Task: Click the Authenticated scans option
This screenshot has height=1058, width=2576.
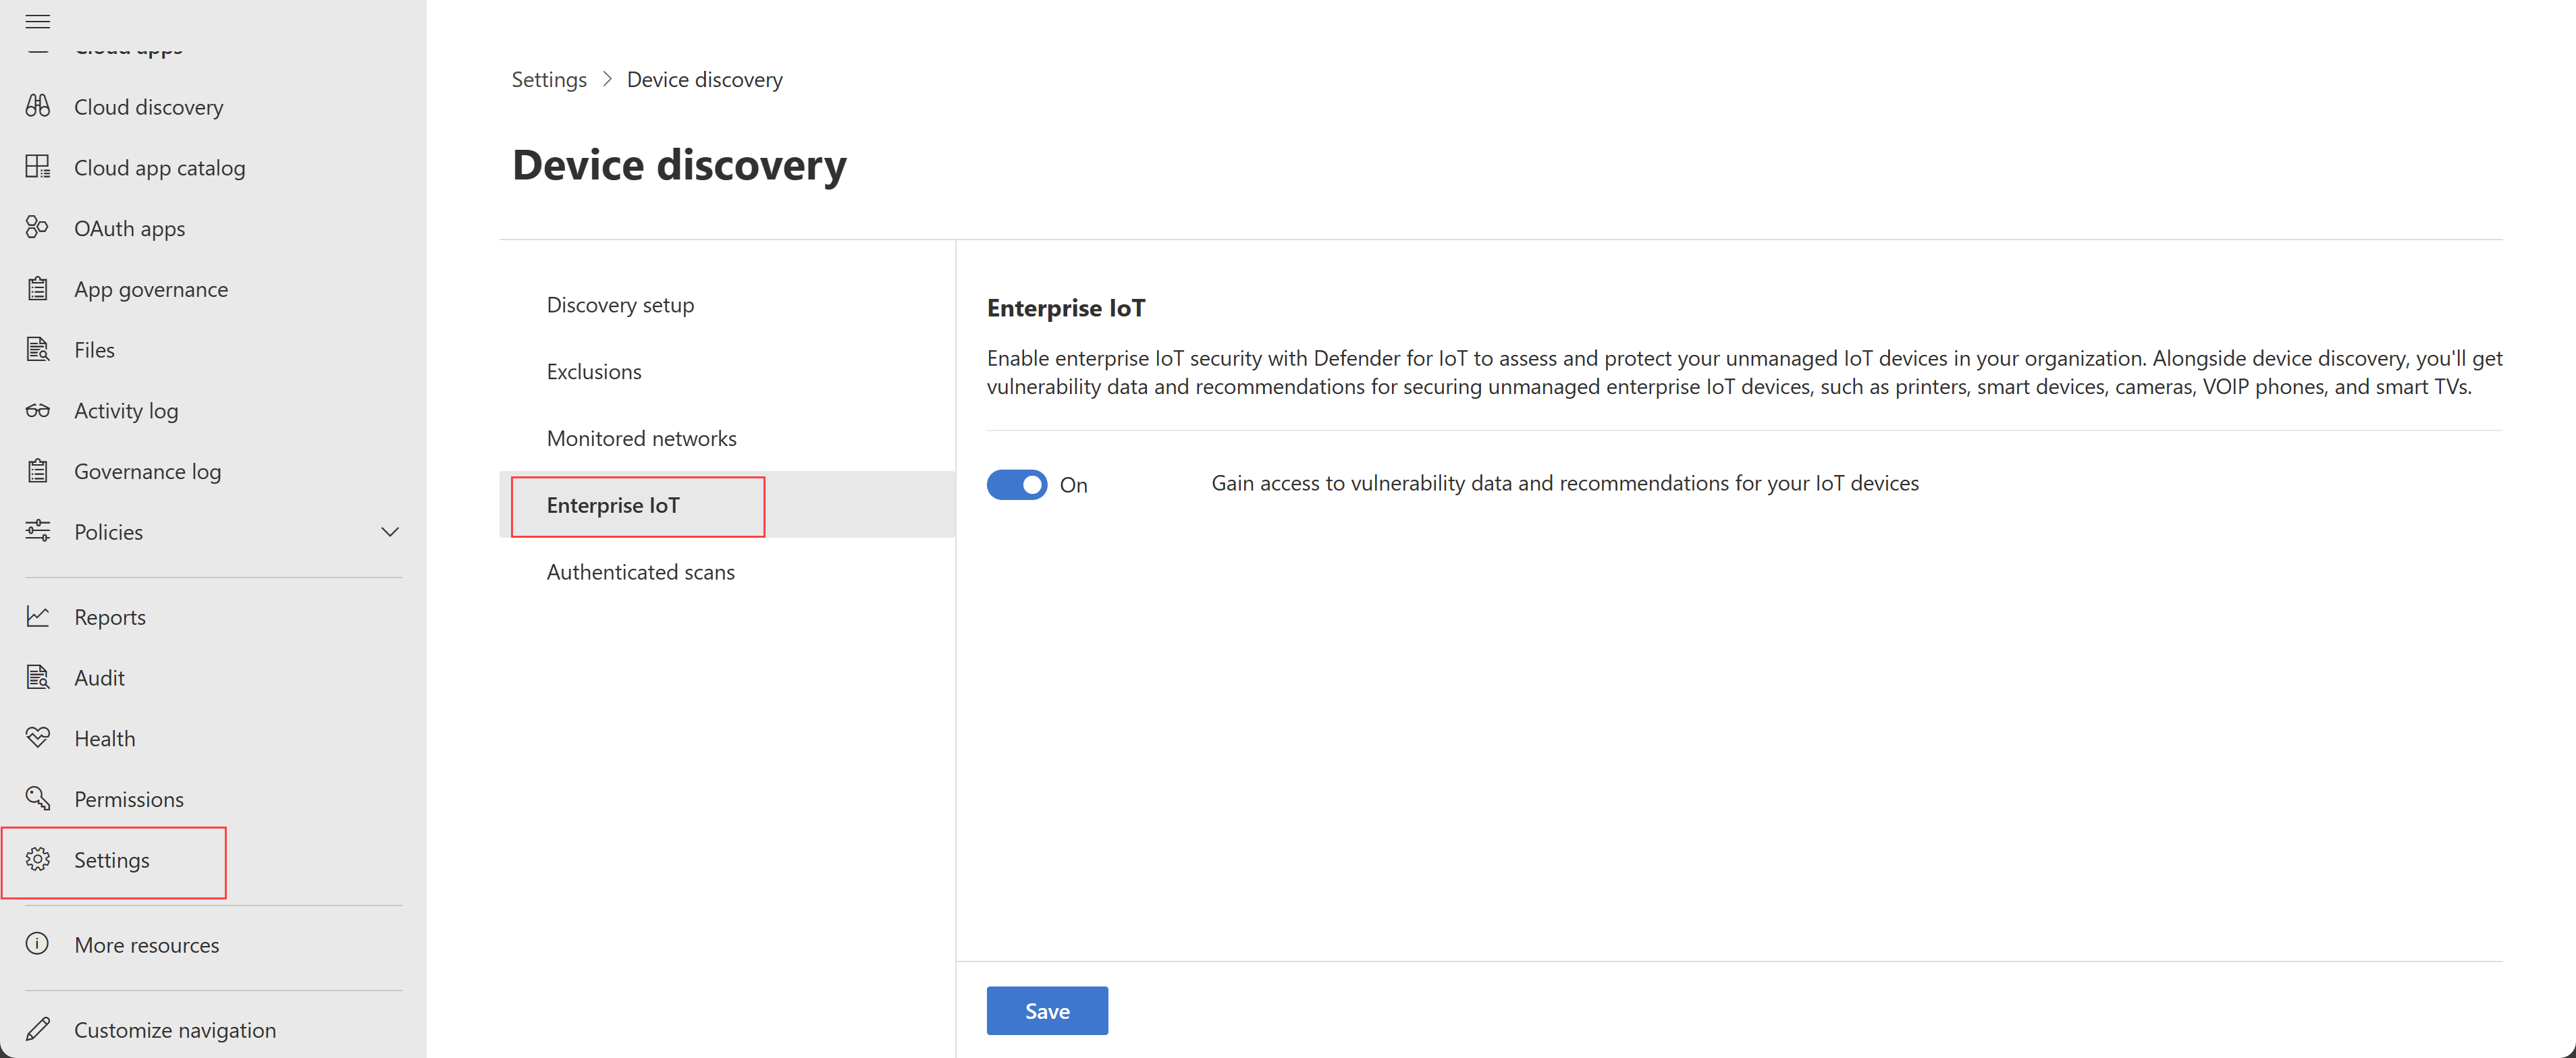Action: [639, 572]
